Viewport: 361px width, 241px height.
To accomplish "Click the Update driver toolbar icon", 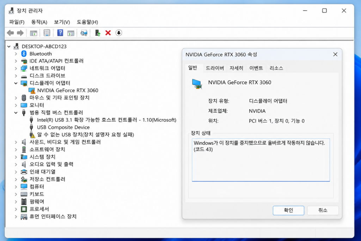I will pyautogui.click(x=97, y=33).
